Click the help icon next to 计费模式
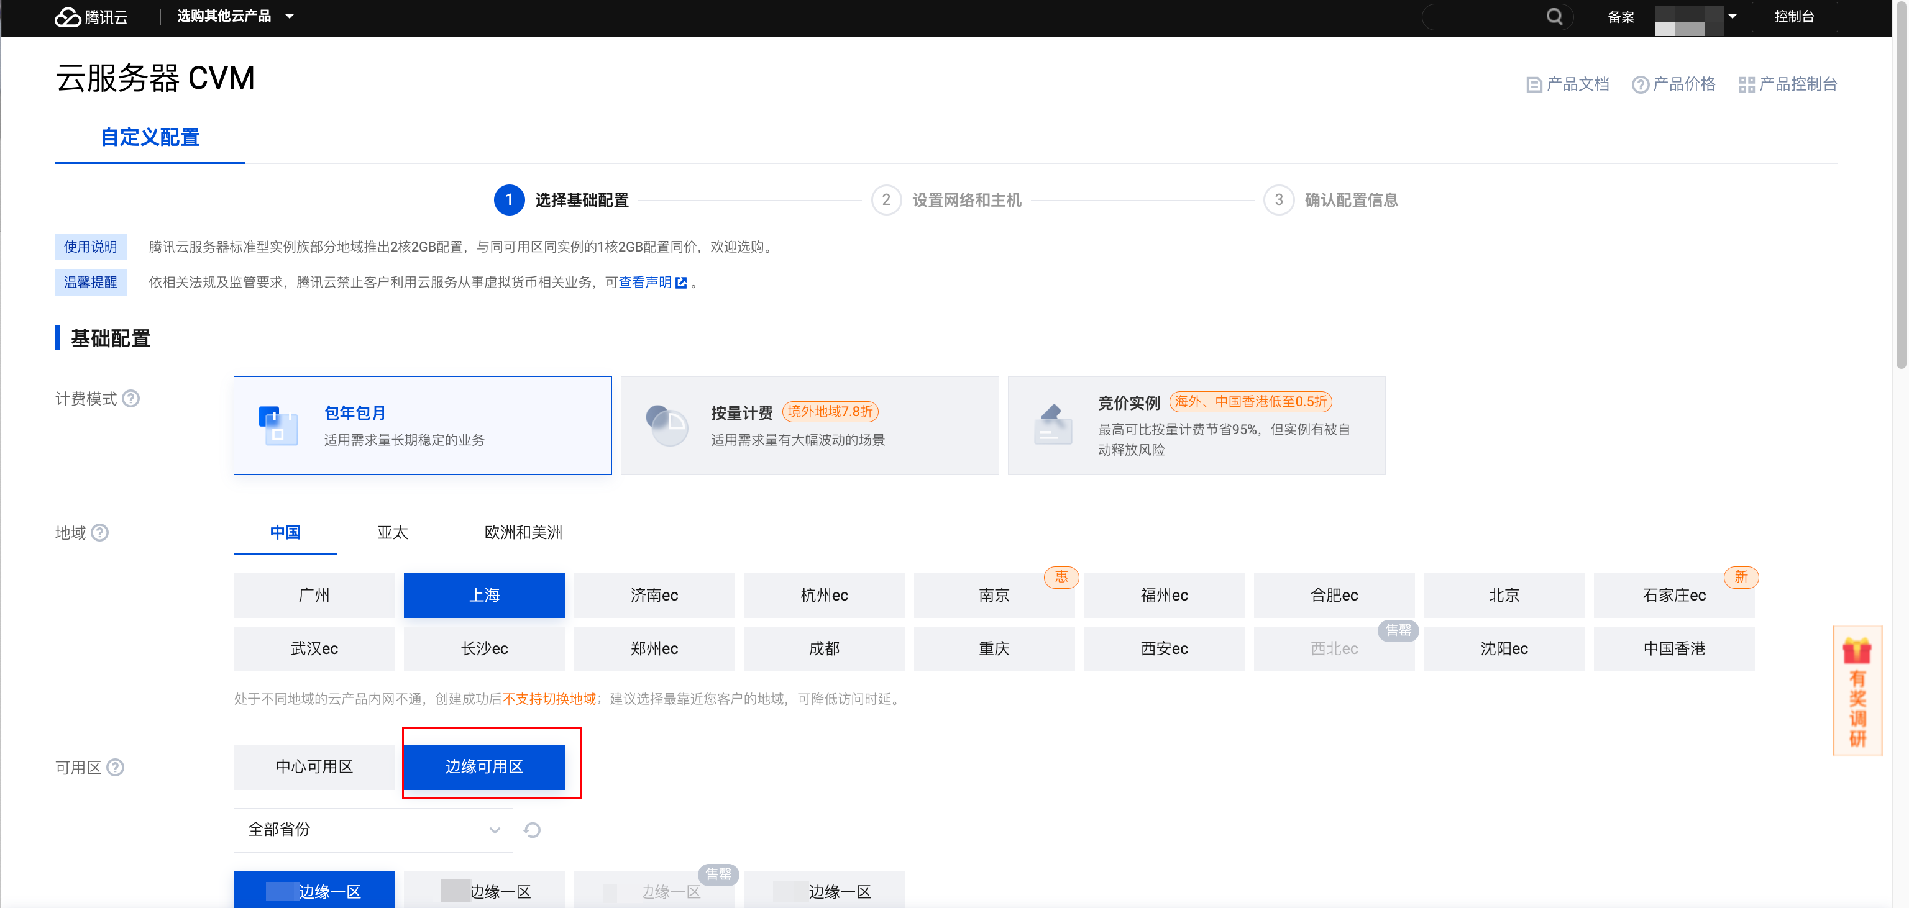The height and width of the screenshot is (908, 1909). click(x=131, y=399)
